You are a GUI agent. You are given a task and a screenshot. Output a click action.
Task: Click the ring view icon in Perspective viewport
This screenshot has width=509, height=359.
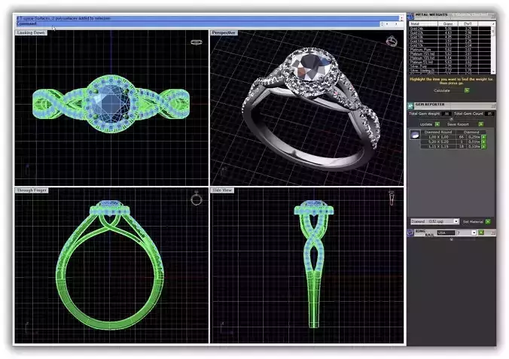point(392,41)
